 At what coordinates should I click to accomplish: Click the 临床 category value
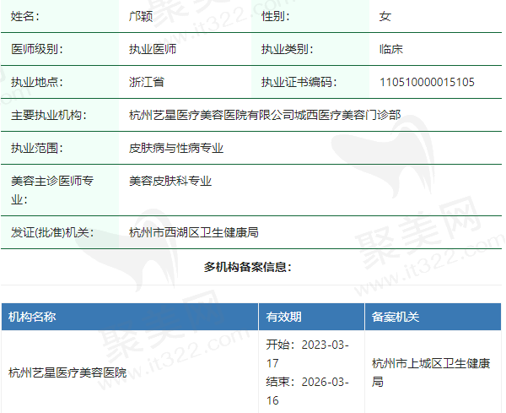click(x=391, y=49)
